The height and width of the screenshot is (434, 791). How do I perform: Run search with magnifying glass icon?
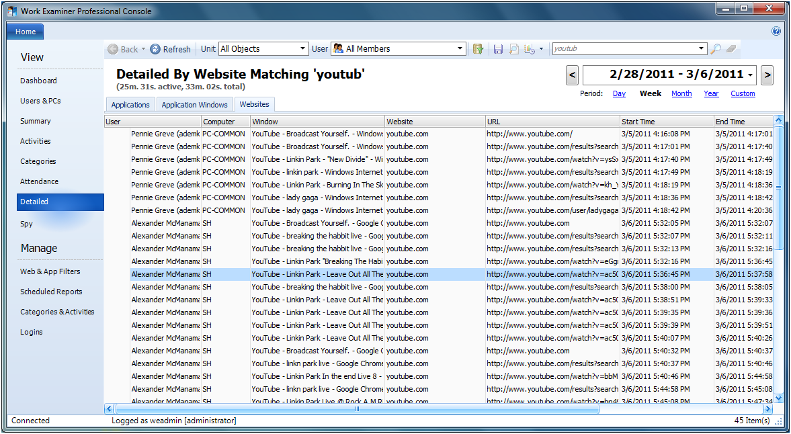point(715,49)
